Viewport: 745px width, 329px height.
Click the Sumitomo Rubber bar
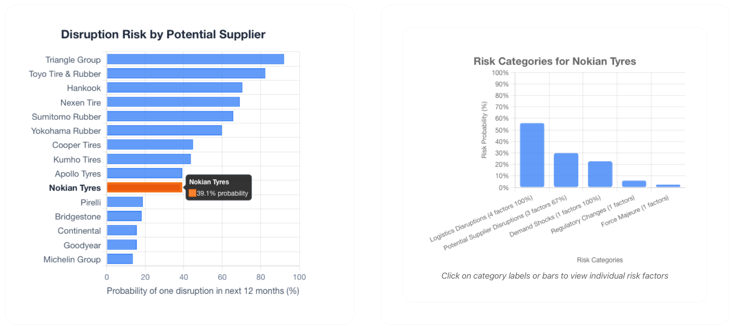pyautogui.click(x=170, y=116)
